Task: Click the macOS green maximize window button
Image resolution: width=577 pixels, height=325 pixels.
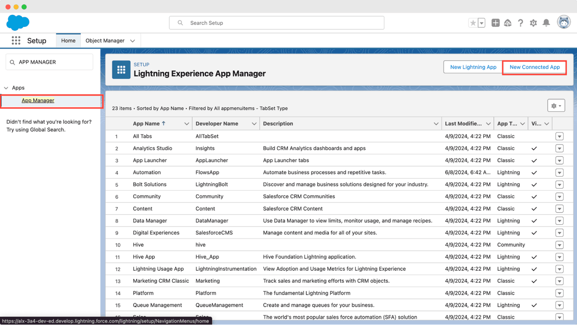Action: click(24, 7)
